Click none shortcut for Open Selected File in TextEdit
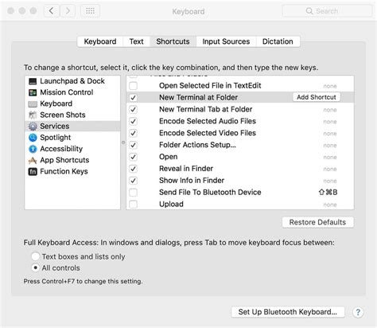The width and height of the screenshot is (377, 328). 330,86
